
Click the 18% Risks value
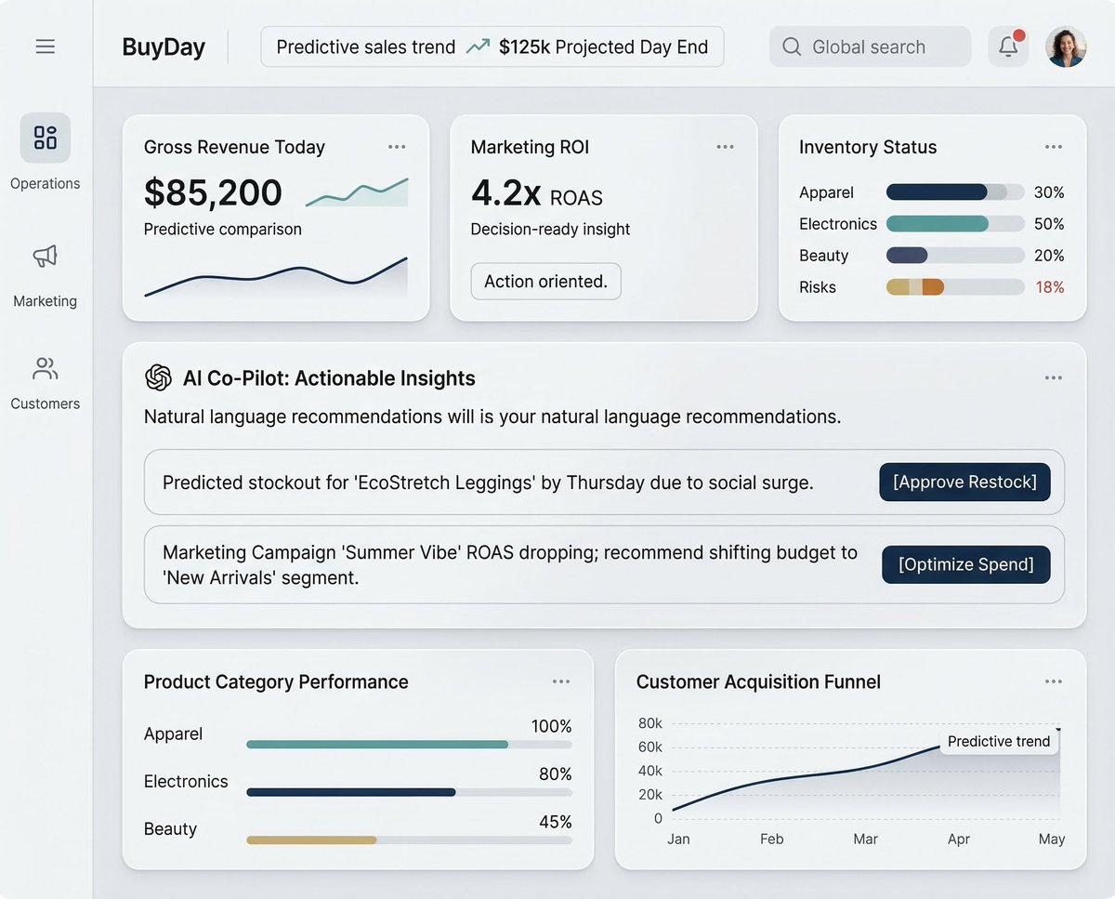click(x=1050, y=287)
